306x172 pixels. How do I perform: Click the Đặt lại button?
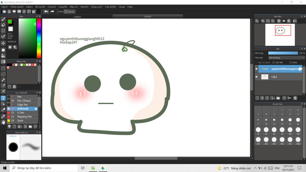point(69,12)
